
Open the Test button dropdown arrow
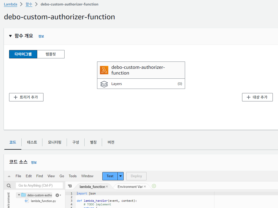pyautogui.click(x=121, y=176)
